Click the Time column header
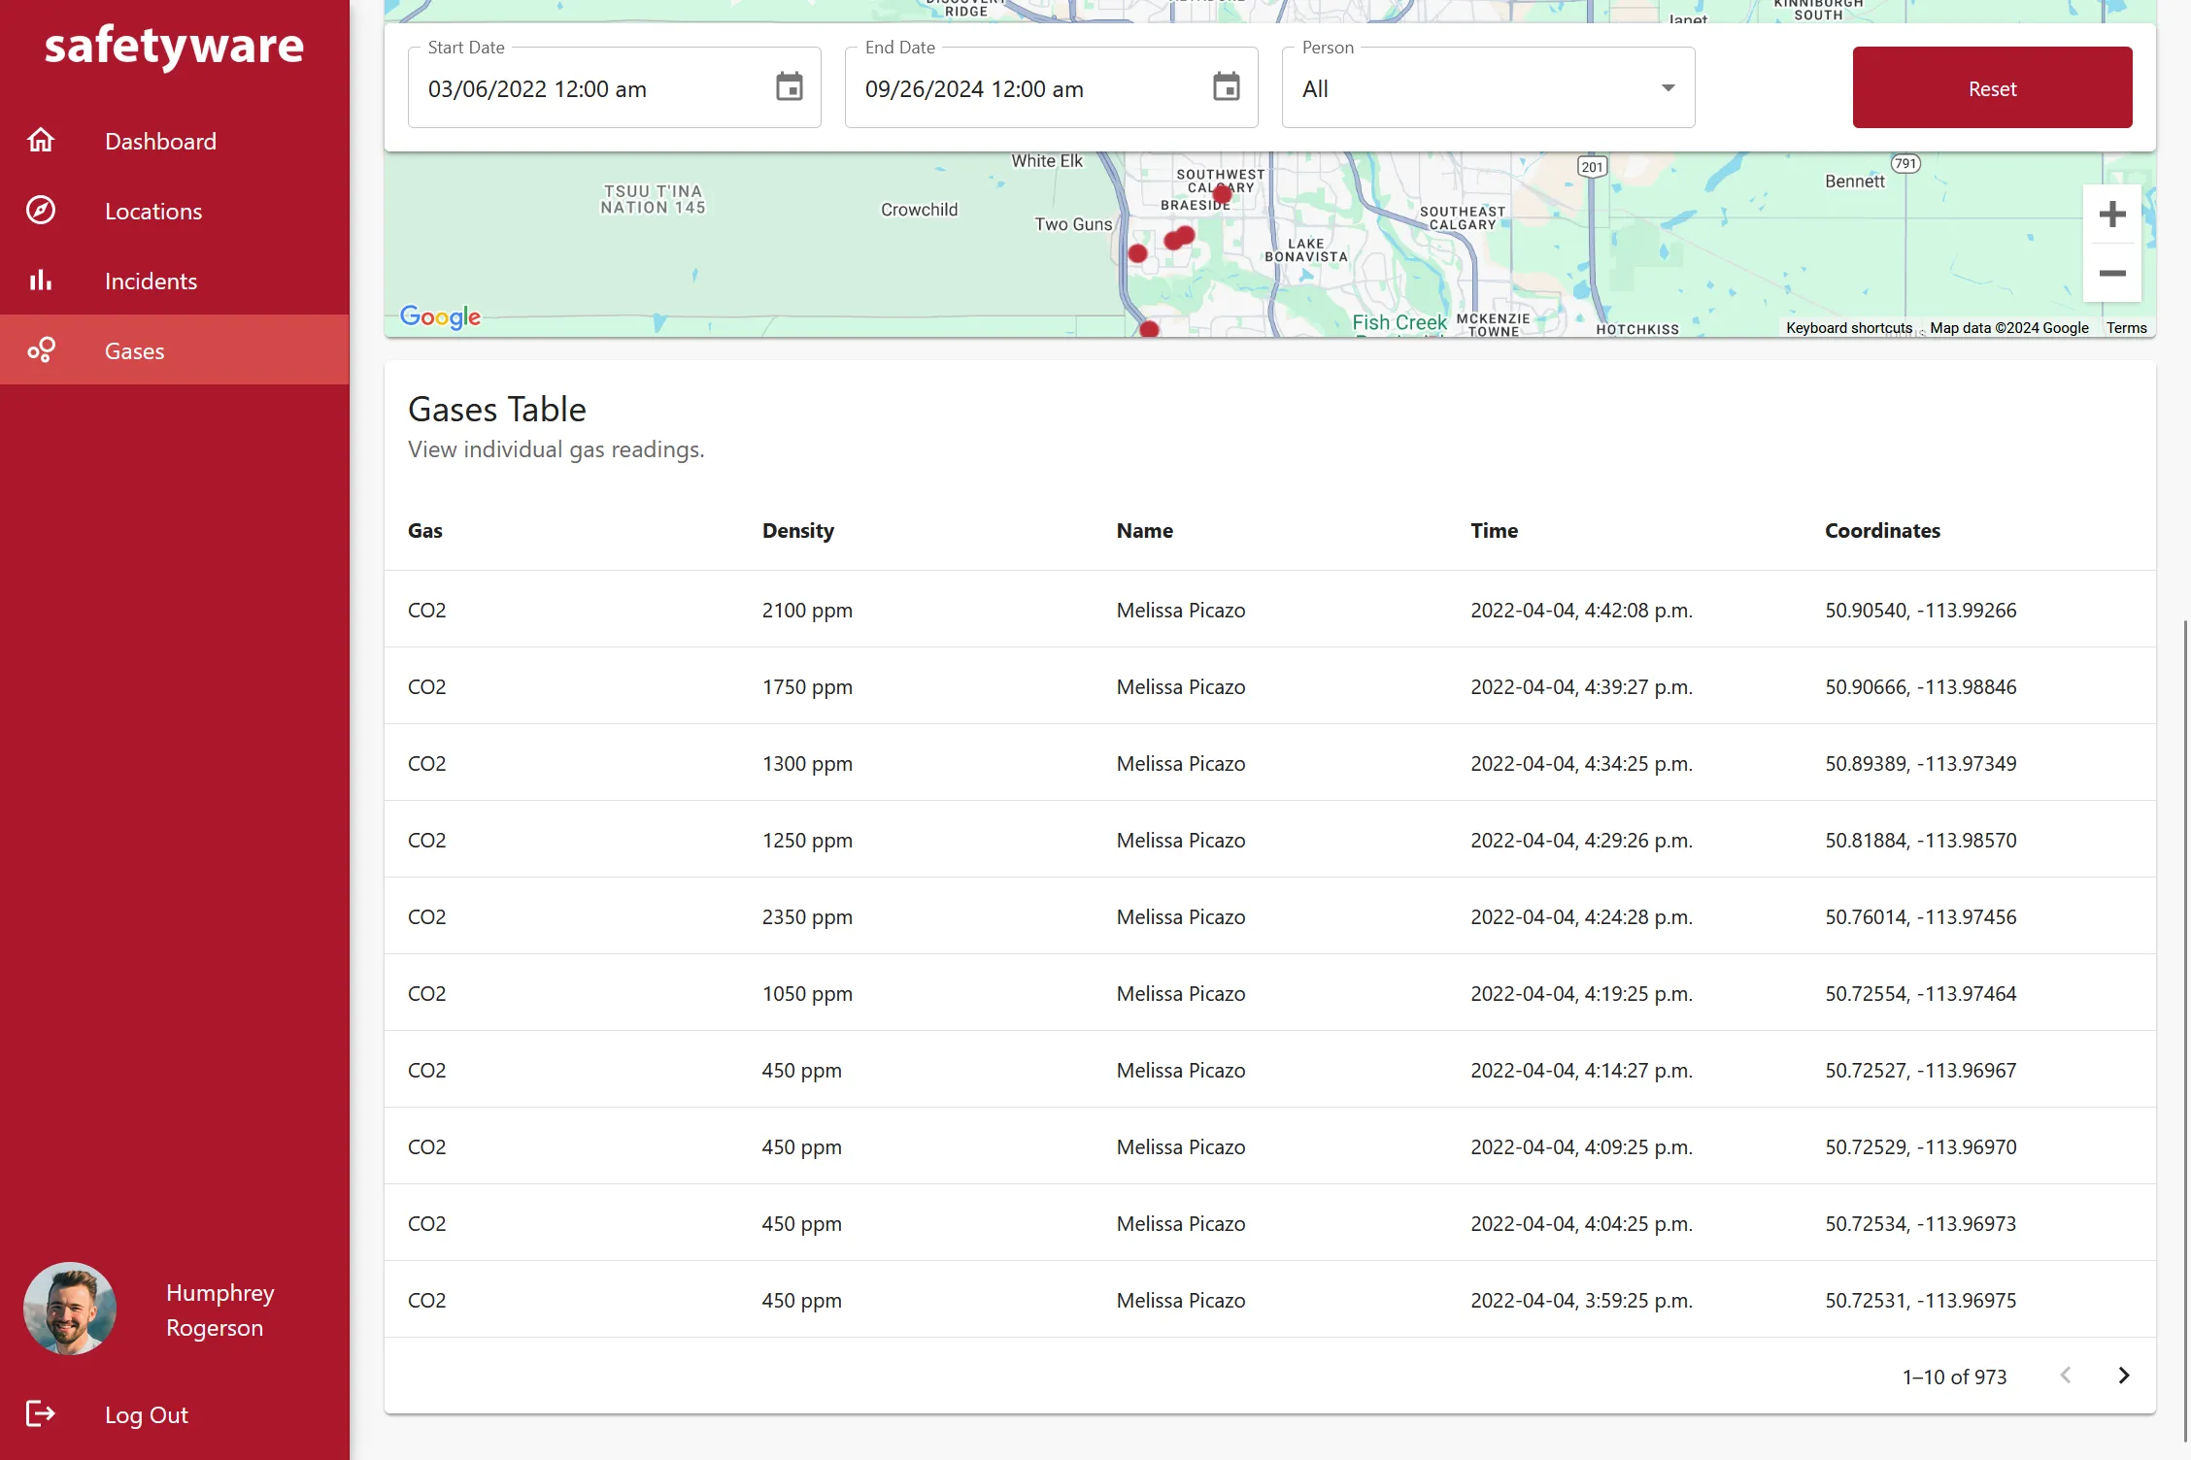This screenshot has height=1460, width=2191. [1495, 531]
